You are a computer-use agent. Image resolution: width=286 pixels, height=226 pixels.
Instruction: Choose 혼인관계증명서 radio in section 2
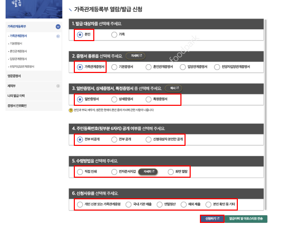coord(149,67)
